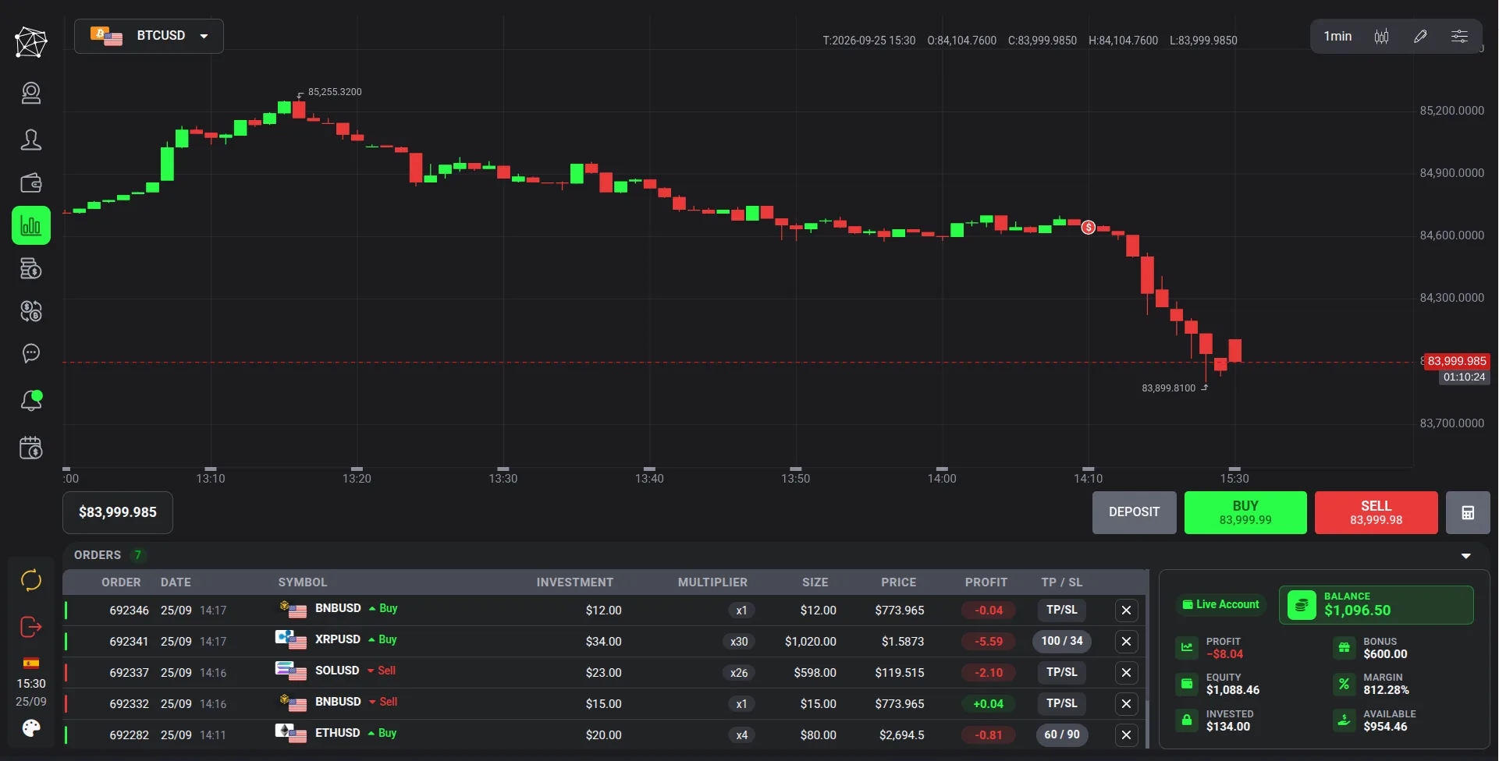Viewport: 1499px width, 761px height.
Task: Close the ETHUSD order 692282
Action: click(1126, 735)
